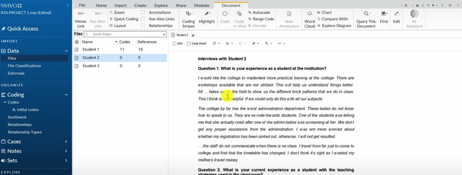Open the File menu

[x=82, y=5]
